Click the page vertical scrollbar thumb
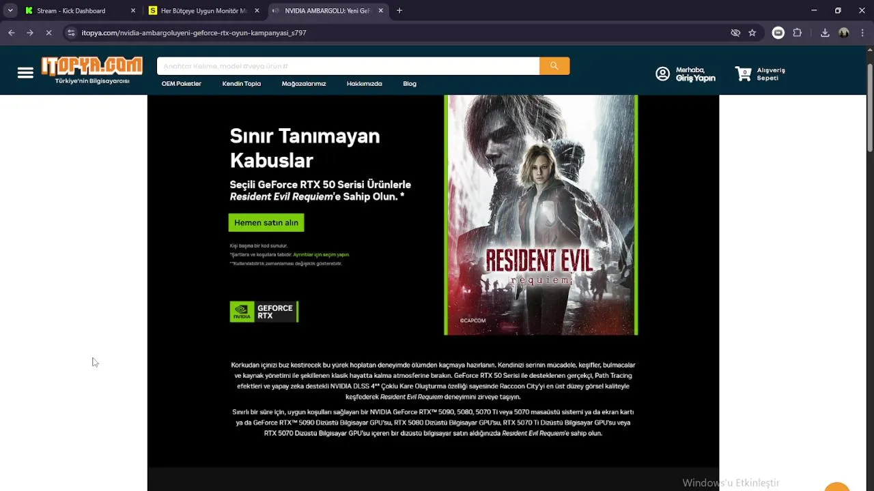Viewport: 874px width, 491px height. coord(870,108)
